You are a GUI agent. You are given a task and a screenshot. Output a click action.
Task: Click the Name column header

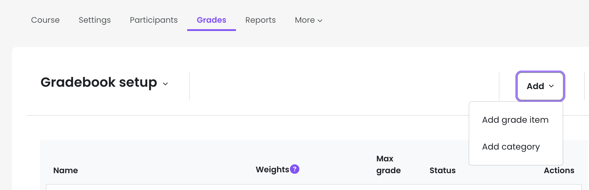(x=65, y=171)
